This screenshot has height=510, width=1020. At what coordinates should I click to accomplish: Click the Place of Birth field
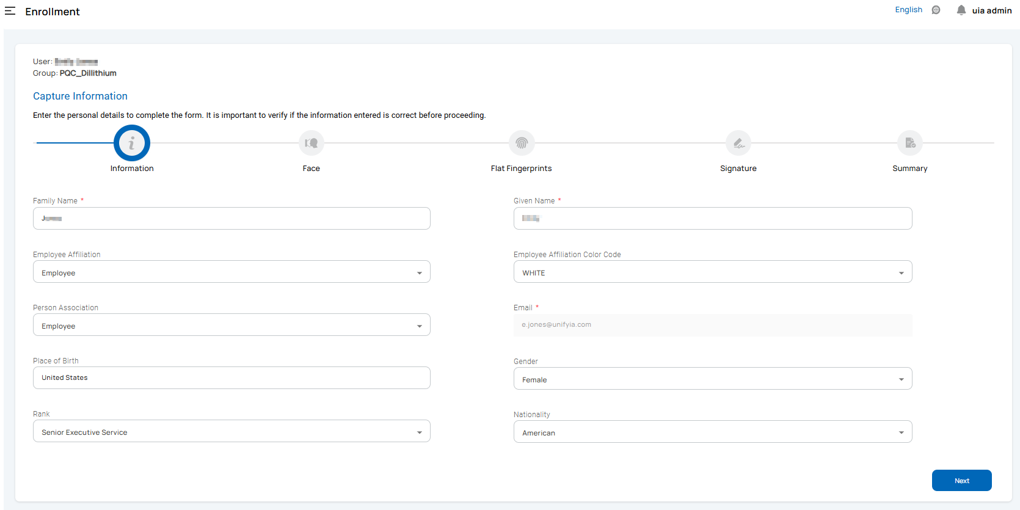point(231,378)
